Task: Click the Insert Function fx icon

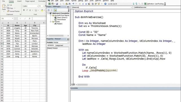Action: [x=30, y=18]
